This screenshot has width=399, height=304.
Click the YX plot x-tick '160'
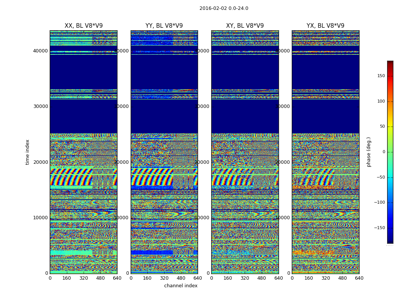tap(309, 278)
